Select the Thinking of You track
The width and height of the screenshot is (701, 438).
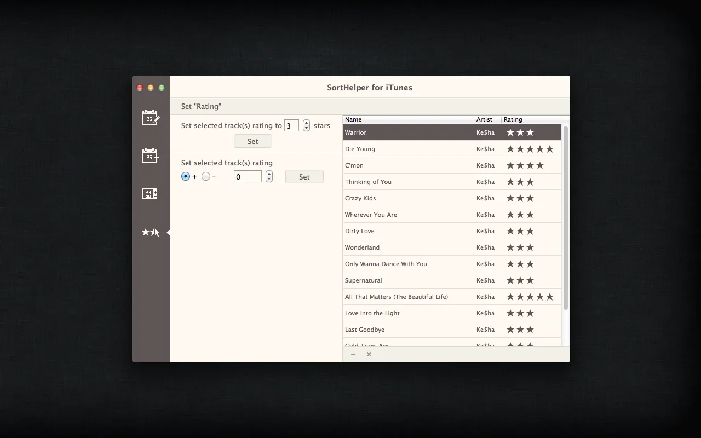coord(452,182)
